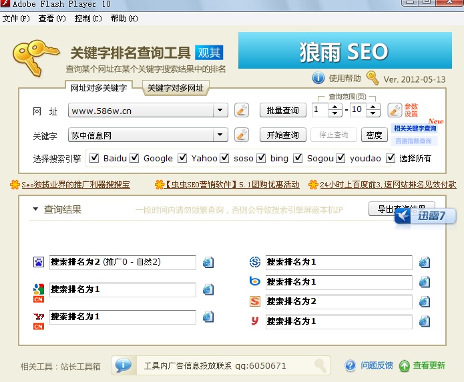Toggle the youdao checkbox

[340, 158]
